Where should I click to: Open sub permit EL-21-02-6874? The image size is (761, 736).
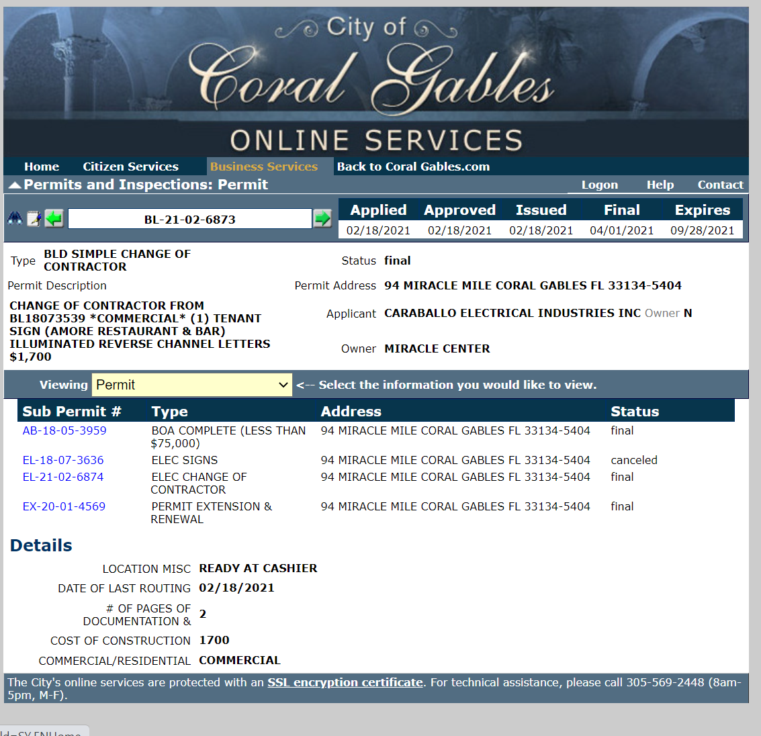(63, 477)
